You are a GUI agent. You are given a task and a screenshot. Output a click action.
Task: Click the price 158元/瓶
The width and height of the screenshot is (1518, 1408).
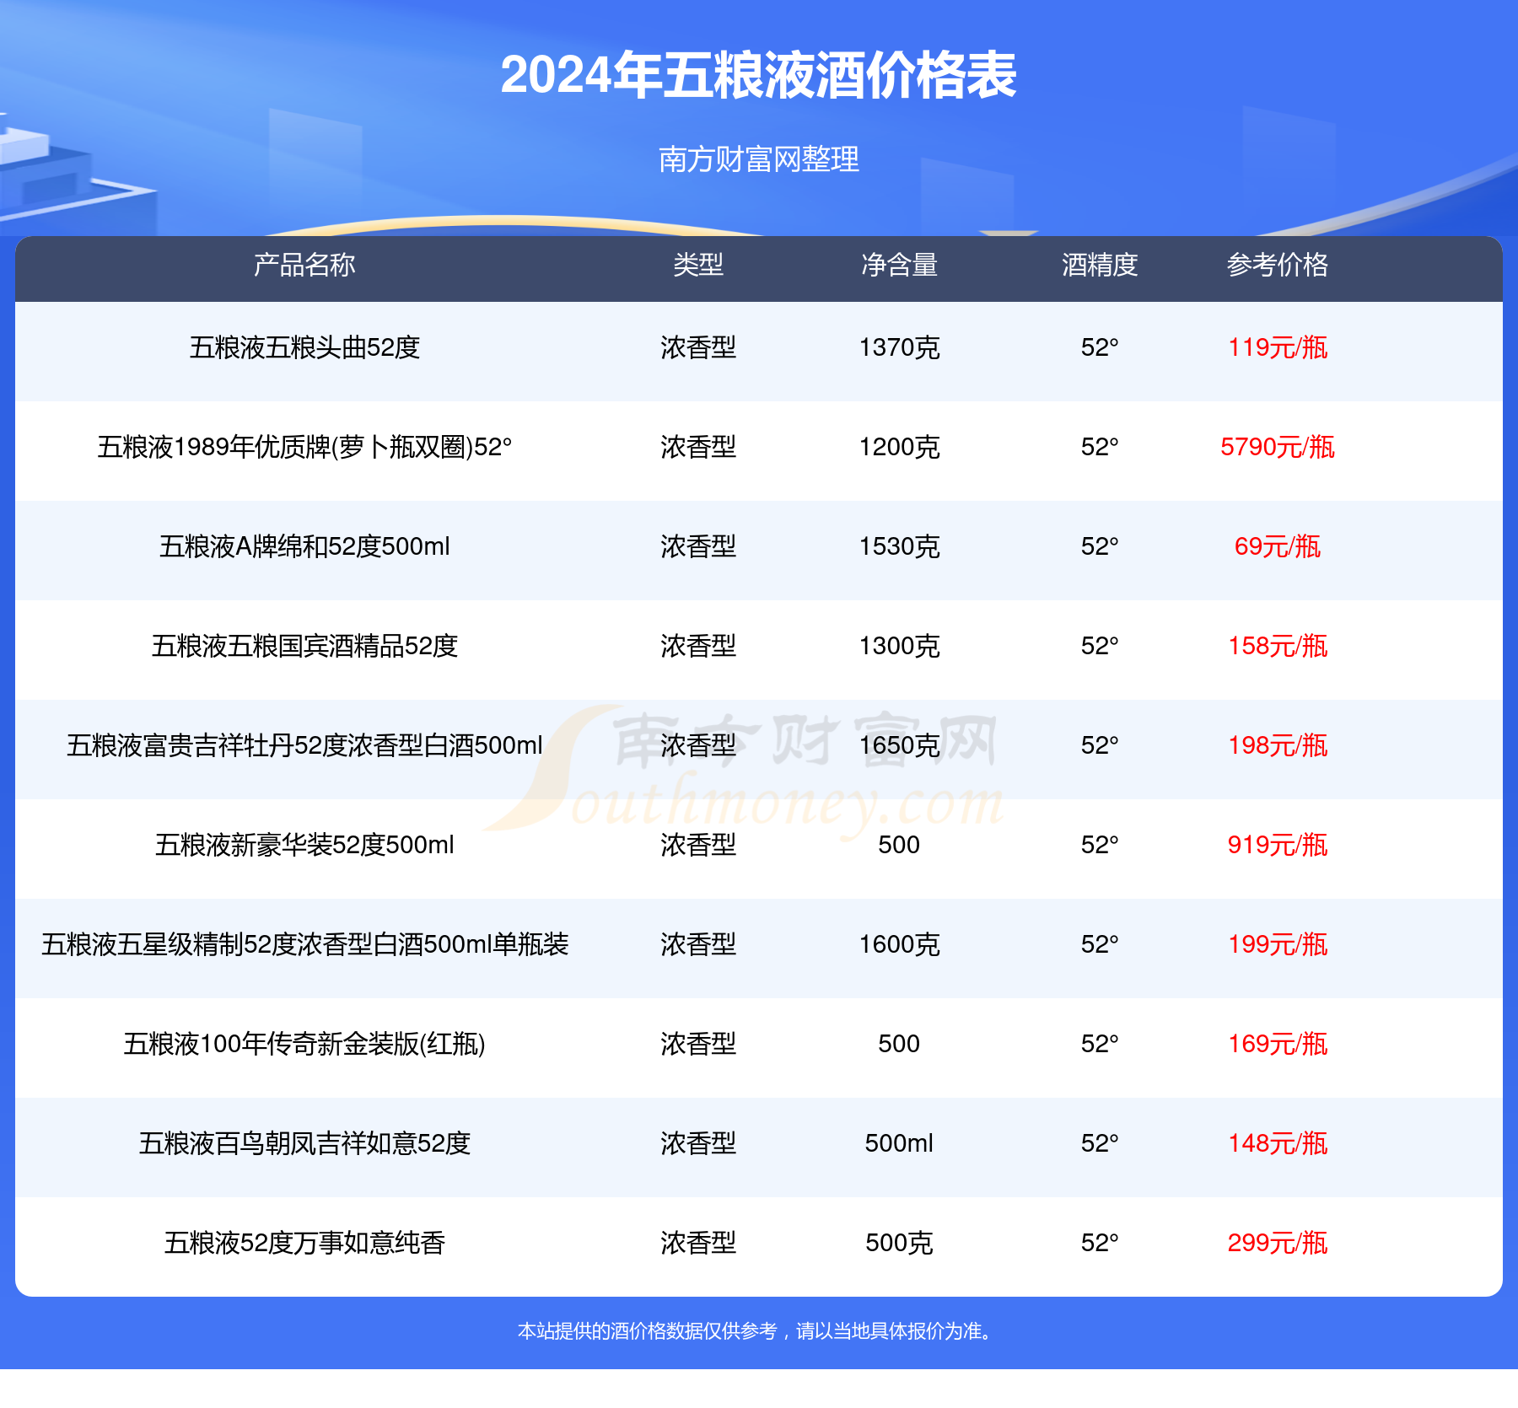[1278, 646]
